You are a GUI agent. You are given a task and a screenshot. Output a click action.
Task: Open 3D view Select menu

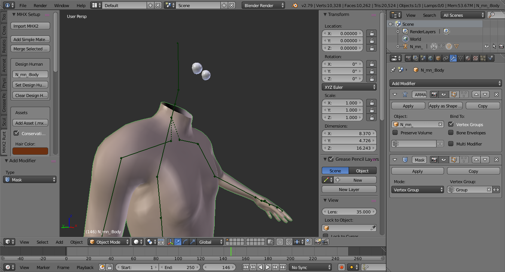[42, 242]
